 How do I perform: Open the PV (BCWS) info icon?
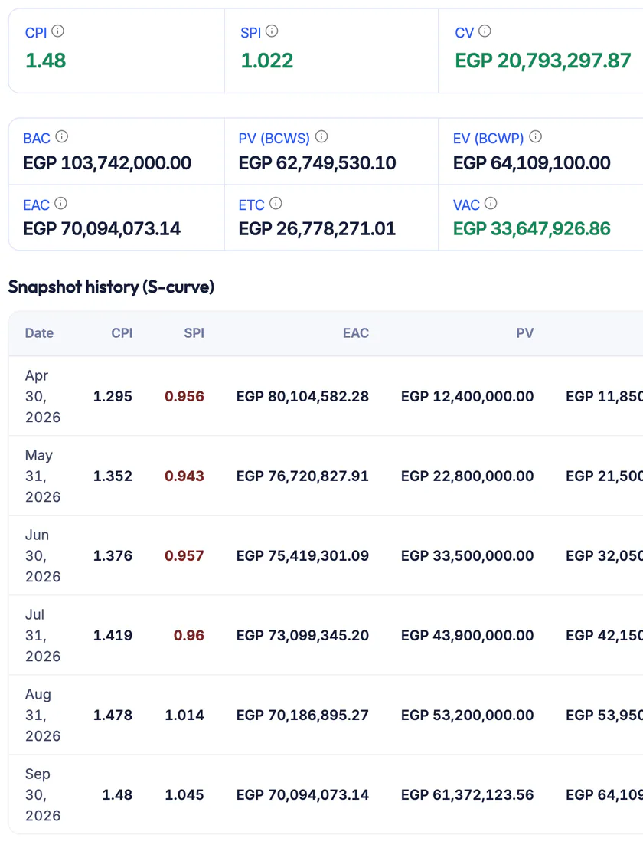[321, 137]
